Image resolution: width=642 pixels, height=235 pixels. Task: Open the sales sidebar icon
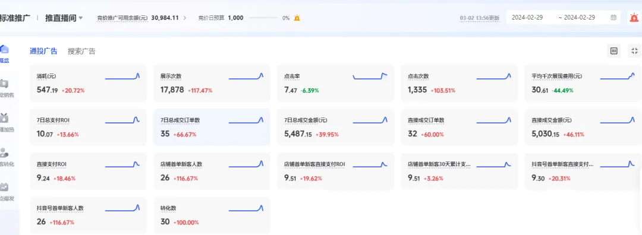[x=4, y=84]
